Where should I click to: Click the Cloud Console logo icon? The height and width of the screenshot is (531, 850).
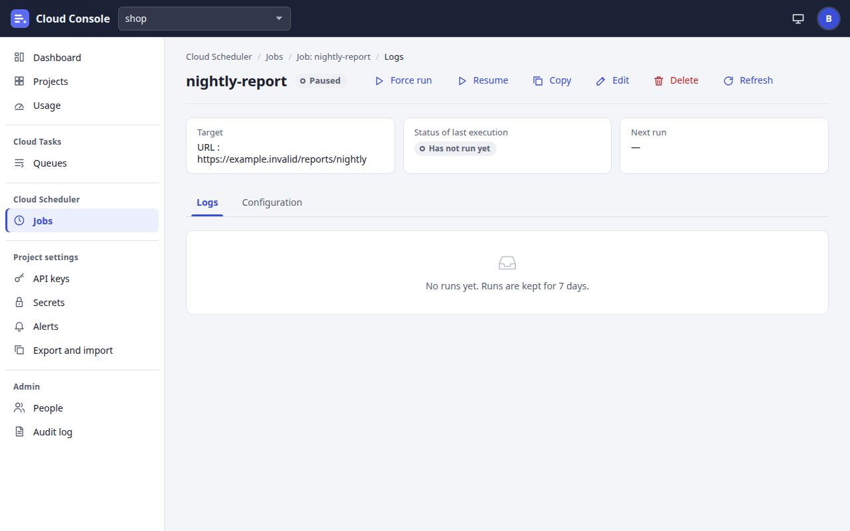click(20, 19)
